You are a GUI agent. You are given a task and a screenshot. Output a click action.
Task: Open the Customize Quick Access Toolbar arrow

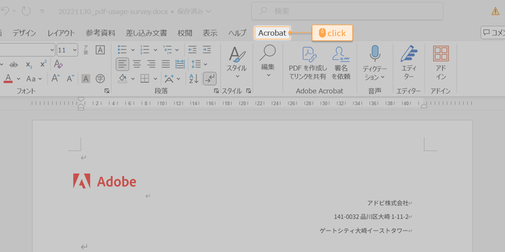point(42,11)
